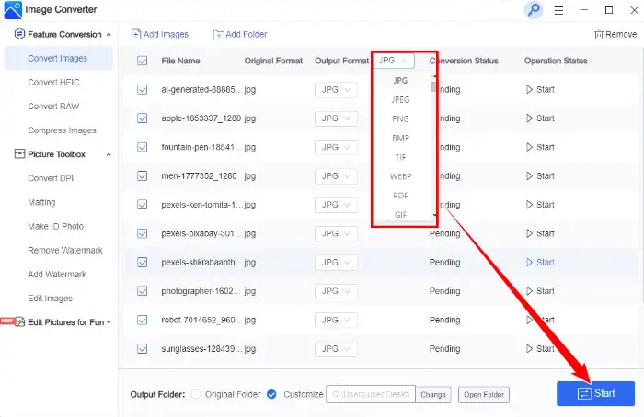Click the Remove trash icon

[x=599, y=35]
